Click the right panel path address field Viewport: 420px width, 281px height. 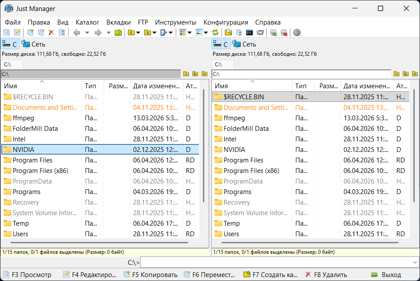point(301,74)
